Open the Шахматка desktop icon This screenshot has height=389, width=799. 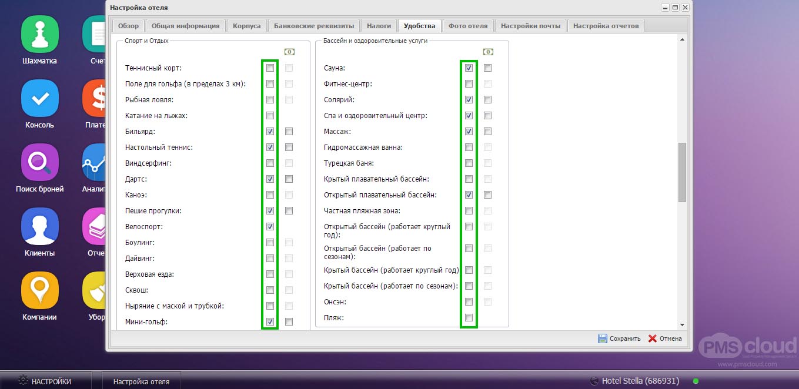(x=39, y=34)
